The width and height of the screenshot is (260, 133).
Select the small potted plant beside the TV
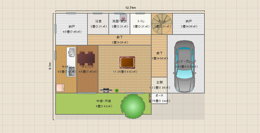pyautogui.click(x=117, y=90)
